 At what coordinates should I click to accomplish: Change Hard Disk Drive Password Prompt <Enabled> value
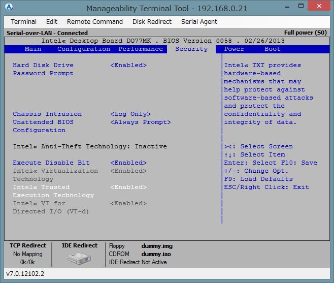coord(128,65)
